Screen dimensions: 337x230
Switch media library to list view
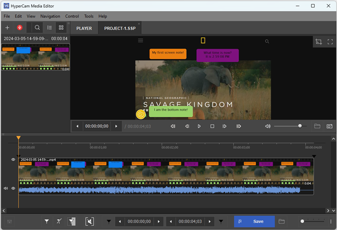pyautogui.click(x=49, y=27)
